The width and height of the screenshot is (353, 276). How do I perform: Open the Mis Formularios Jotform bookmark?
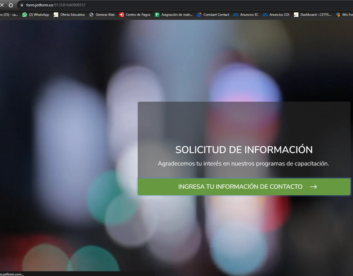(344, 15)
